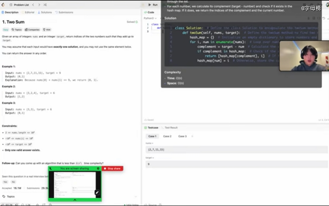The height and width of the screenshot is (206, 329).
Task: Toggle the Testcase panel checkbox icon
Action: [146, 128]
